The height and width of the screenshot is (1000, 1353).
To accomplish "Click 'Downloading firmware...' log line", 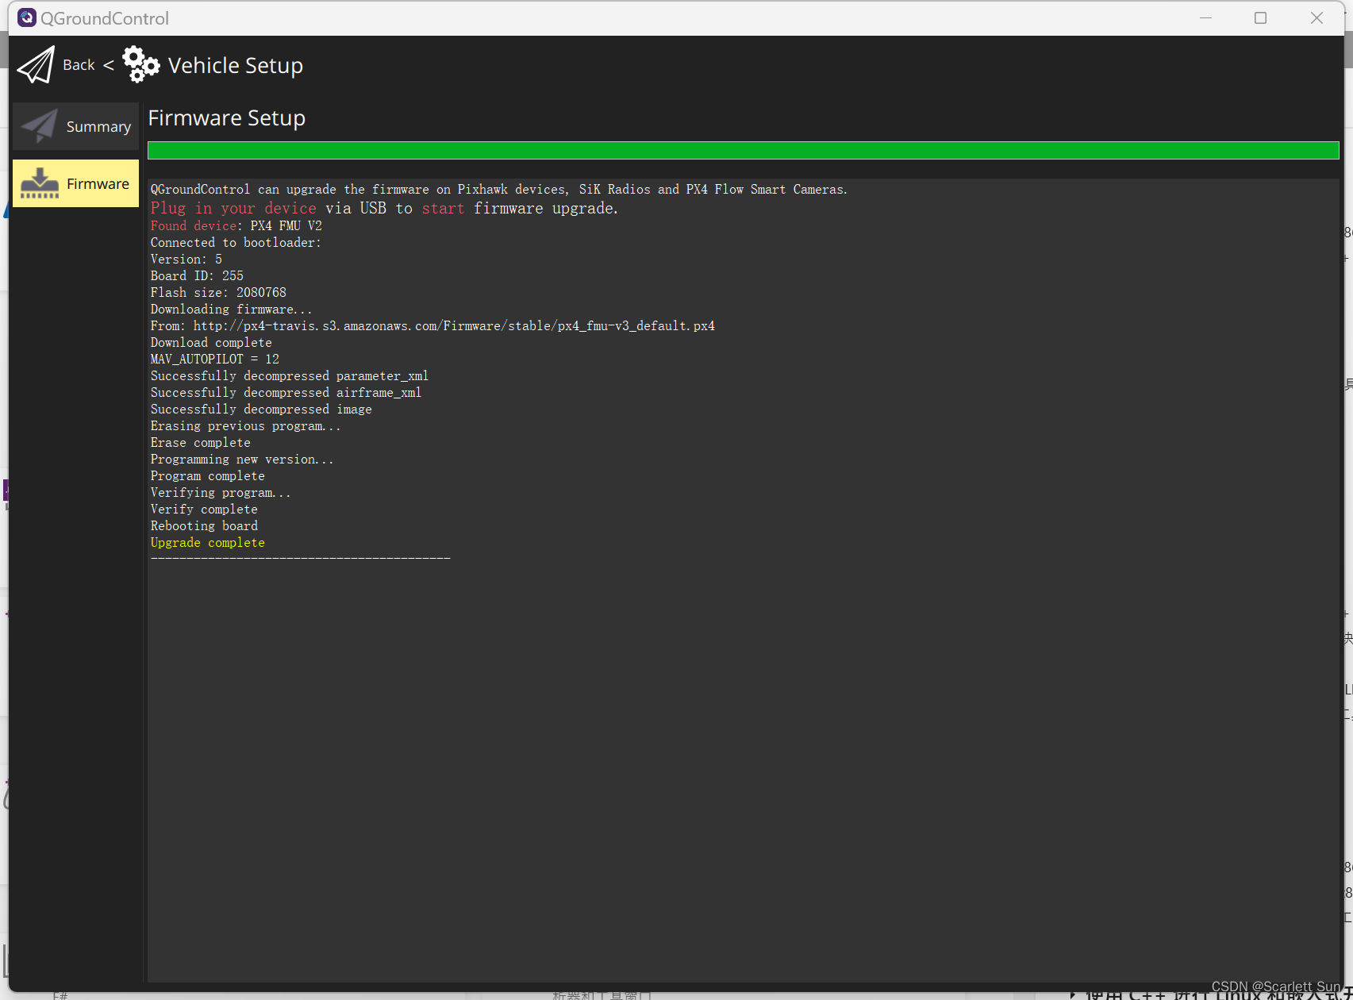I will coord(232,310).
